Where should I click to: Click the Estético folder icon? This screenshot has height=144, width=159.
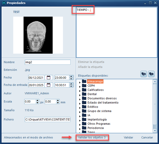click(x=84, y=107)
